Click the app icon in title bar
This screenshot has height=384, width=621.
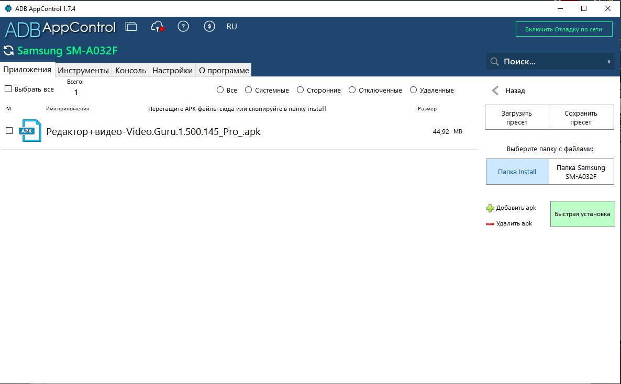click(x=8, y=8)
